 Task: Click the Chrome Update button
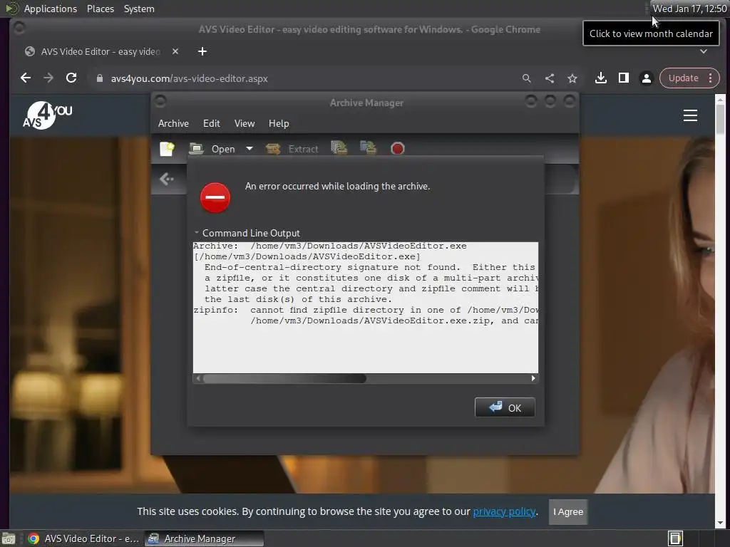click(684, 78)
